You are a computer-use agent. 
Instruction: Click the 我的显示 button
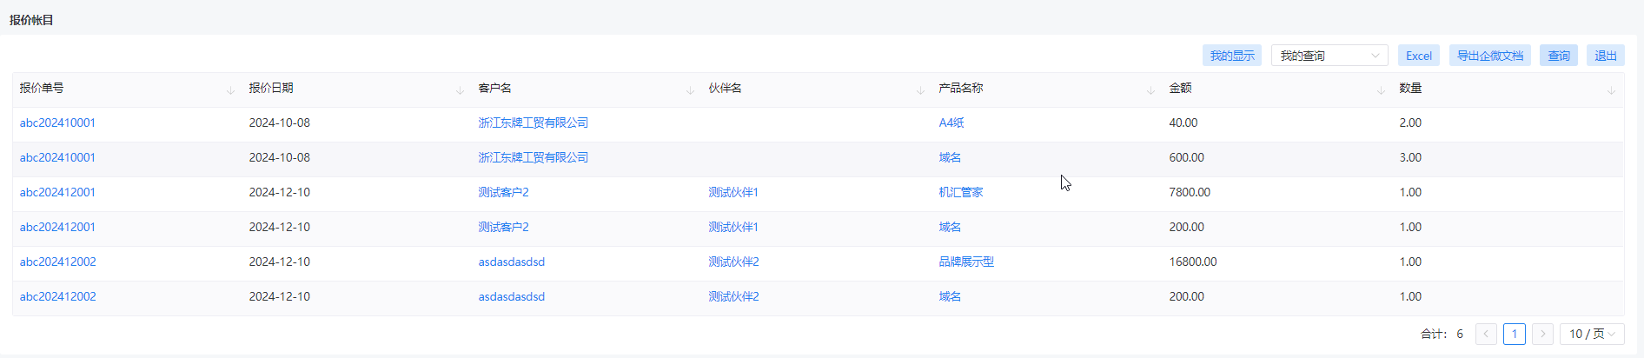(x=1232, y=56)
